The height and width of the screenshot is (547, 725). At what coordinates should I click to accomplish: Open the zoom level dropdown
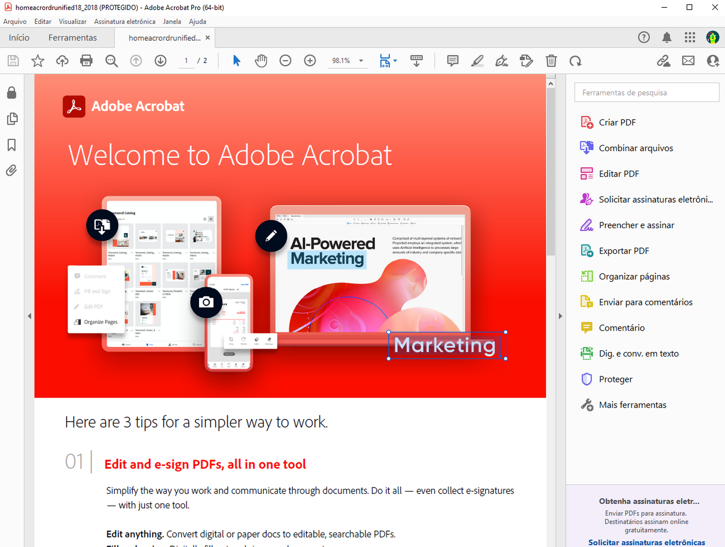pyautogui.click(x=361, y=61)
